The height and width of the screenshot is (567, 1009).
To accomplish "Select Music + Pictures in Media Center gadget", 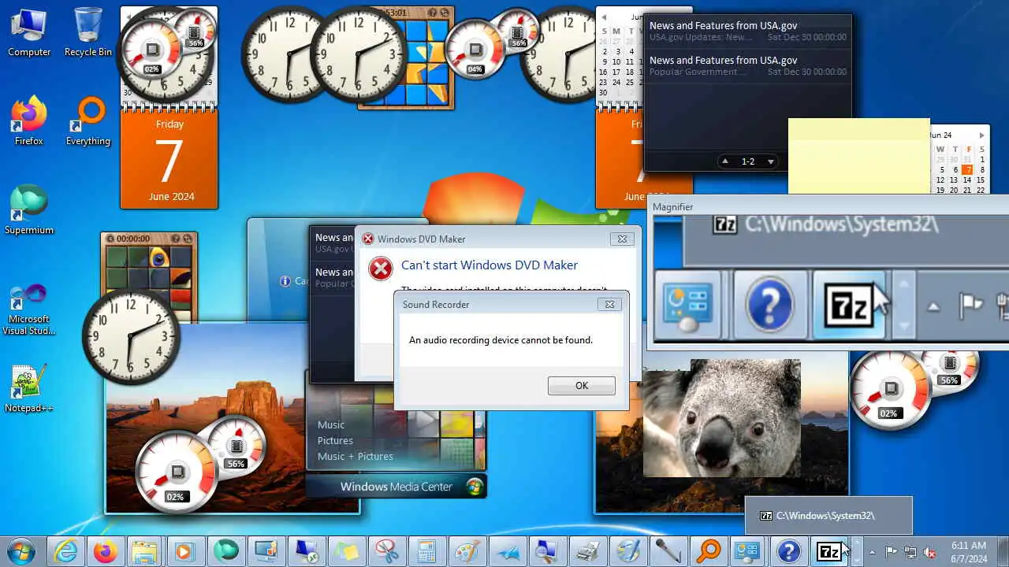I will click(355, 456).
